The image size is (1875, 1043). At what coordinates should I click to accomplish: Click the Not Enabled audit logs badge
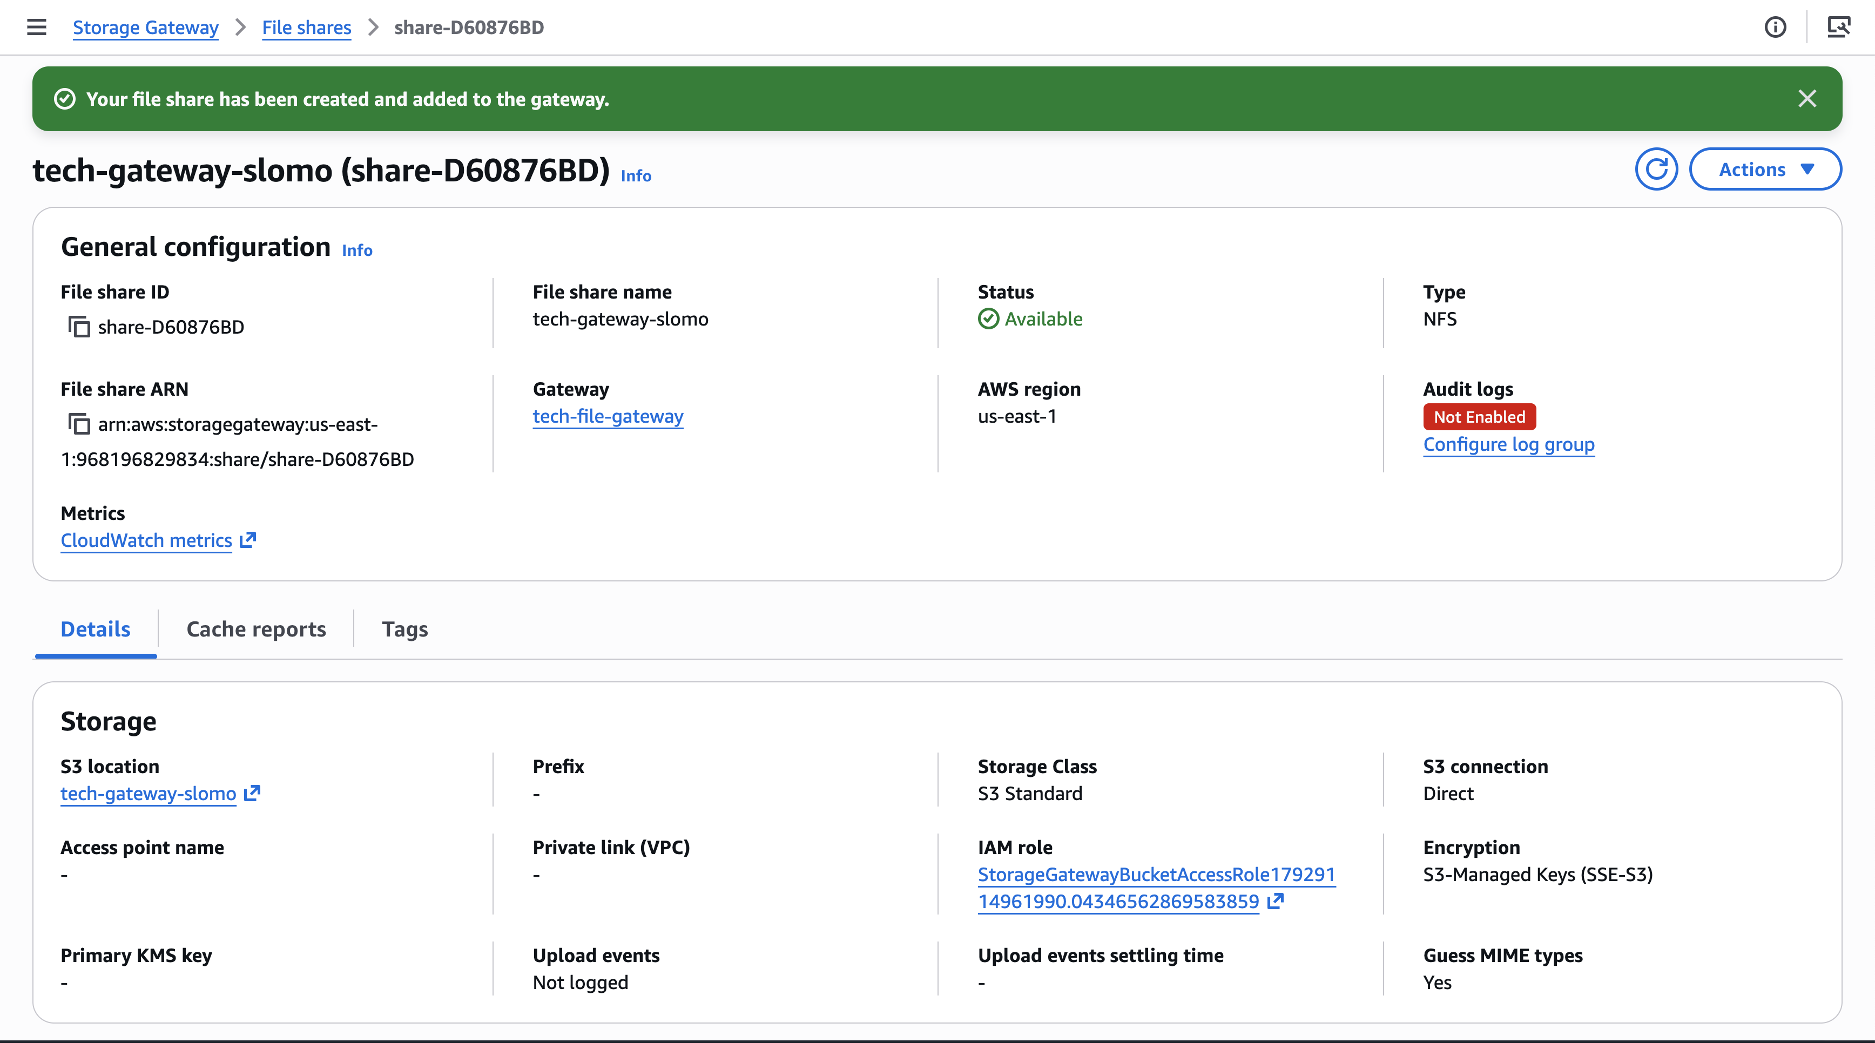pyautogui.click(x=1479, y=417)
